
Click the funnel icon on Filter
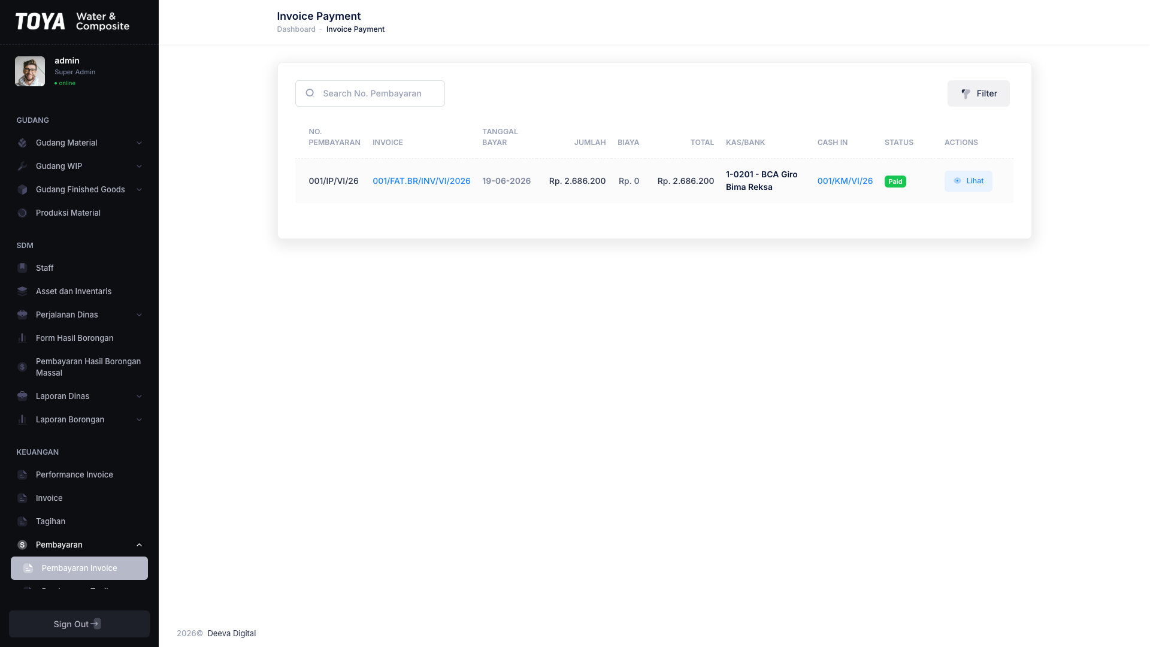pyautogui.click(x=966, y=93)
